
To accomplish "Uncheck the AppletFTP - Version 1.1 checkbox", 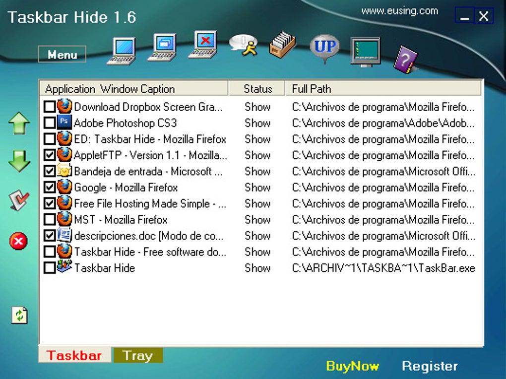I will pyautogui.click(x=50, y=155).
